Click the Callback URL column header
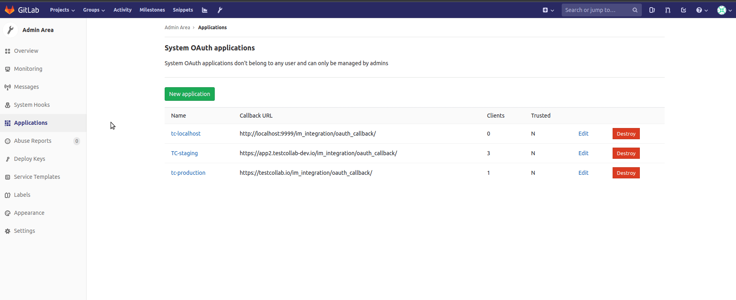736x300 pixels. [x=256, y=116]
